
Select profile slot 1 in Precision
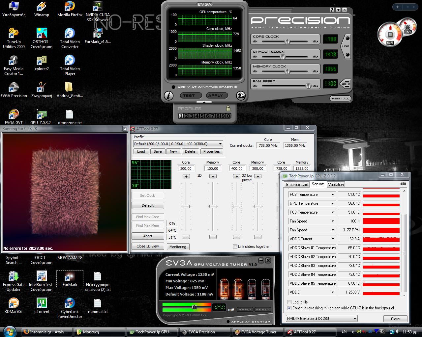pos(181,116)
